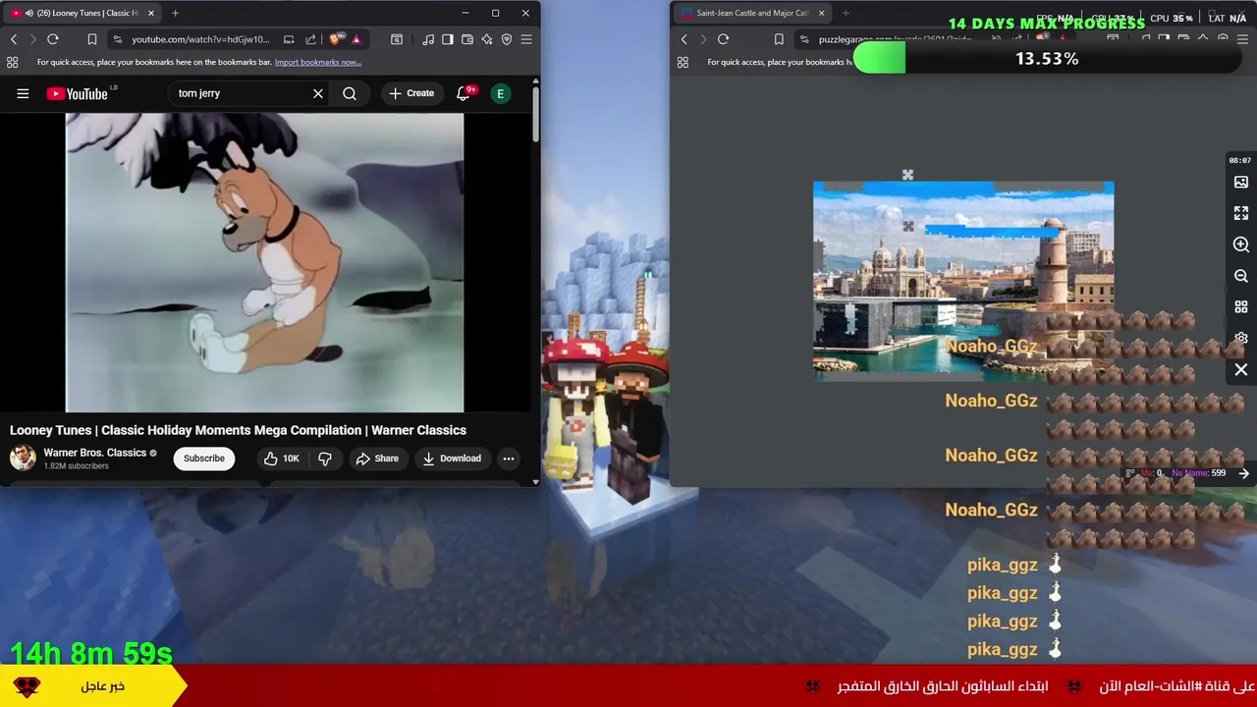Focus the YouTube search field
The width and height of the screenshot is (1257, 707).
point(241,93)
